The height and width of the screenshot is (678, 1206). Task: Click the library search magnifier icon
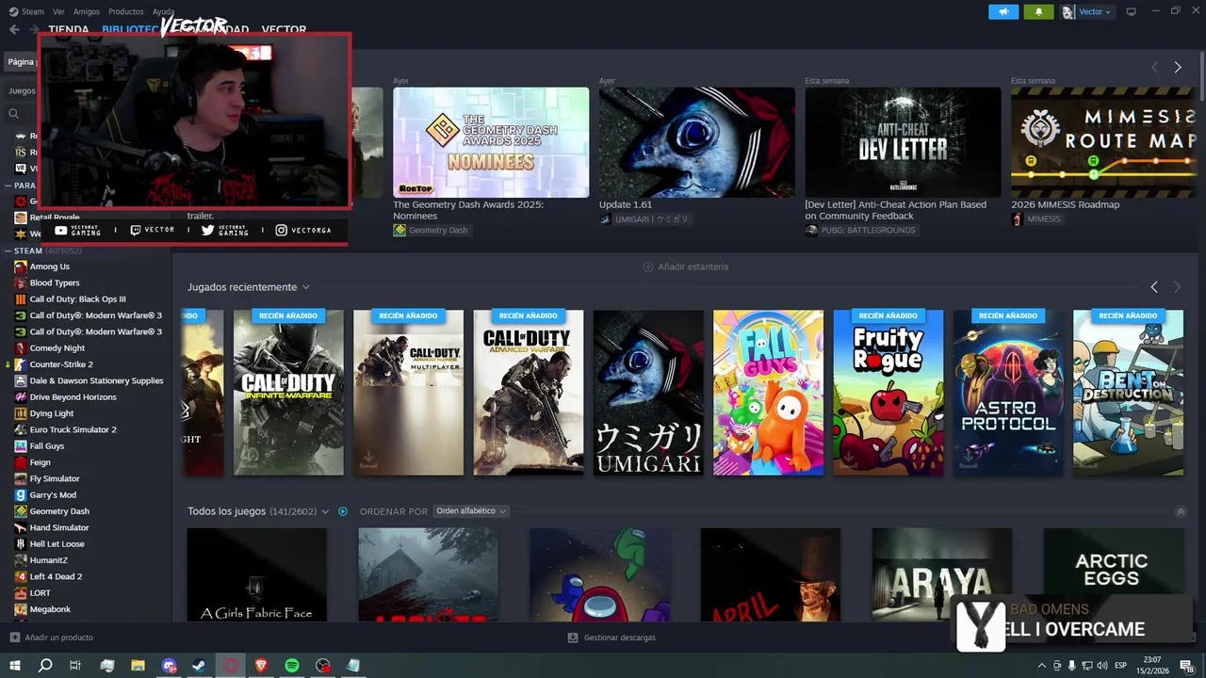(13, 114)
